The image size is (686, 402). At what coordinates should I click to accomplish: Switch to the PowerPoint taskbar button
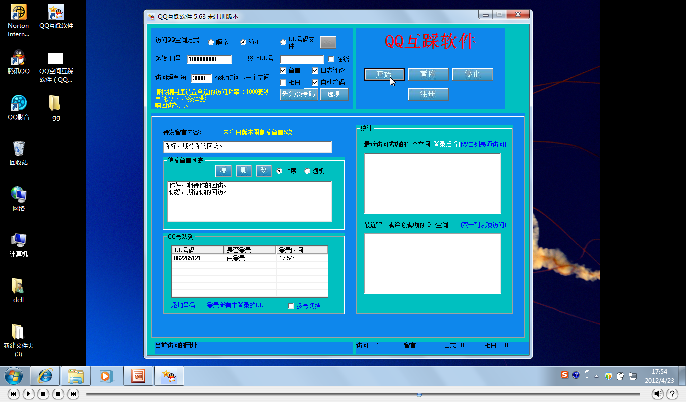coord(138,376)
